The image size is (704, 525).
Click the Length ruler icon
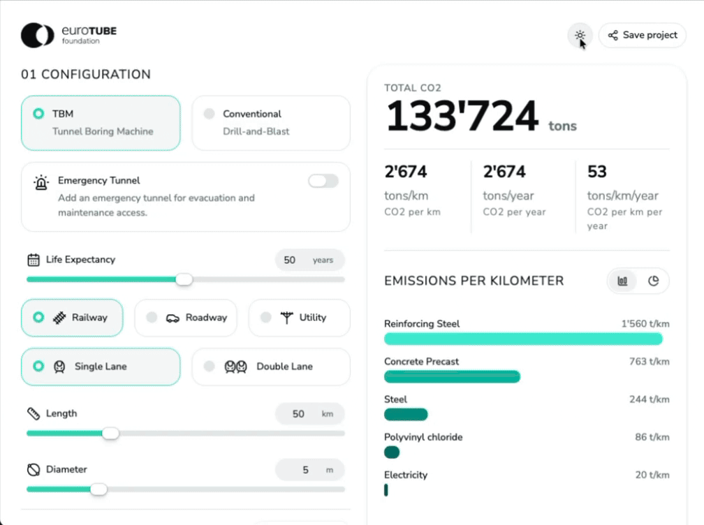34,414
